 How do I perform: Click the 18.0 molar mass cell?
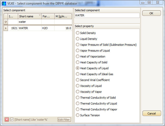(63, 28)
